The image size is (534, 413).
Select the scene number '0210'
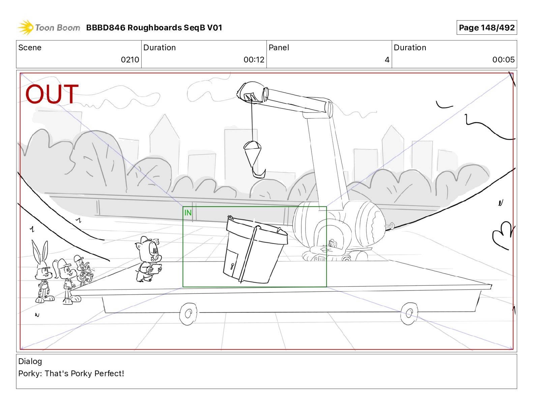(130, 60)
